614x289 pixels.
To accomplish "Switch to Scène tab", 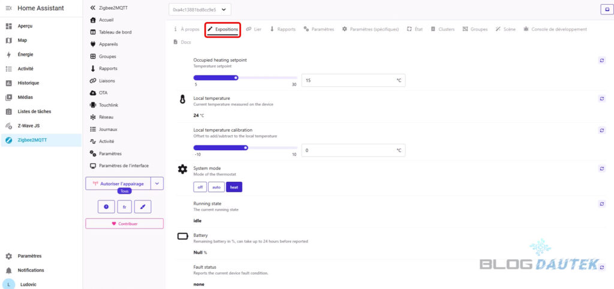I will tap(505, 29).
